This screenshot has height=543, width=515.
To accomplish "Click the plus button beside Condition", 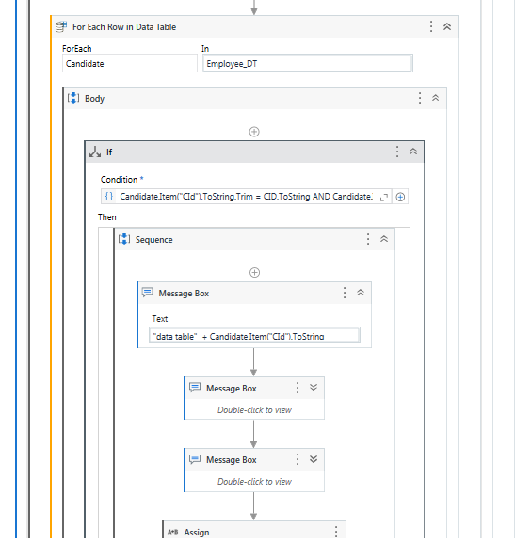I will click(400, 197).
